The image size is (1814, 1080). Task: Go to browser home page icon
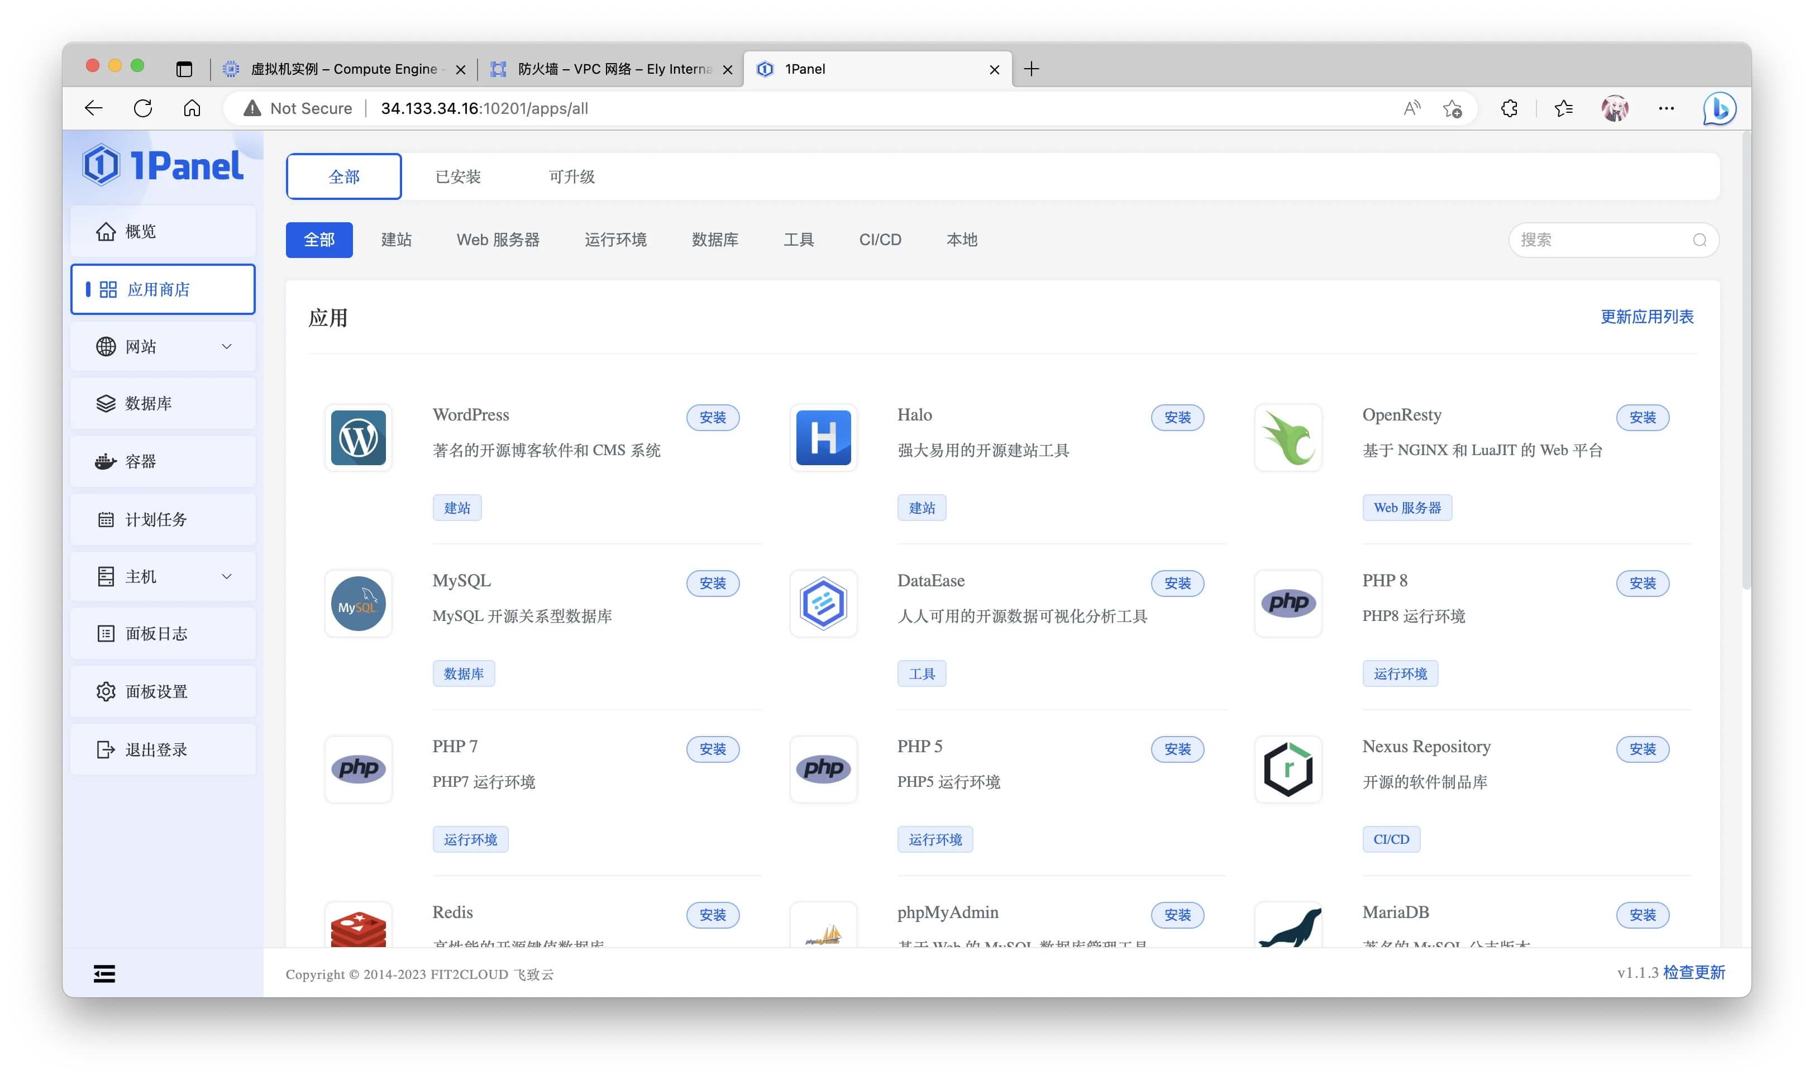click(192, 108)
